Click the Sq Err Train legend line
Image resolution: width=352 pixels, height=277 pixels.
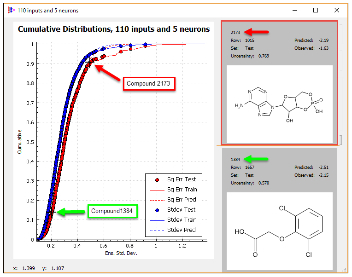pyautogui.click(x=157, y=190)
